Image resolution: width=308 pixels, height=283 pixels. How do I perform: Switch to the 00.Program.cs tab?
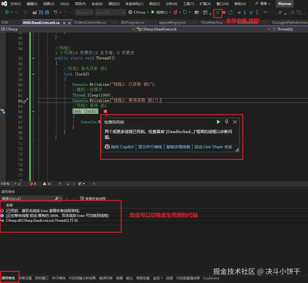click(133, 23)
